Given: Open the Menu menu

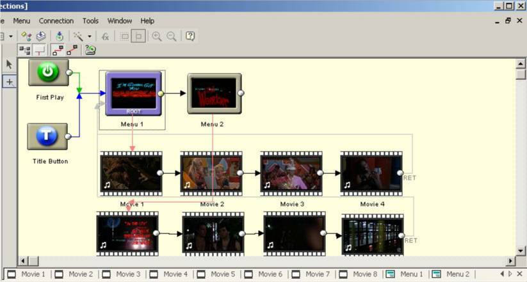Looking at the screenshot, I should point(22,21).
